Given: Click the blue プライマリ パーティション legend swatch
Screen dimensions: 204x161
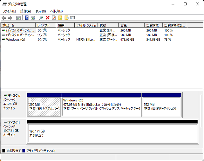Looking at the screenshot, I should [24, 151].
